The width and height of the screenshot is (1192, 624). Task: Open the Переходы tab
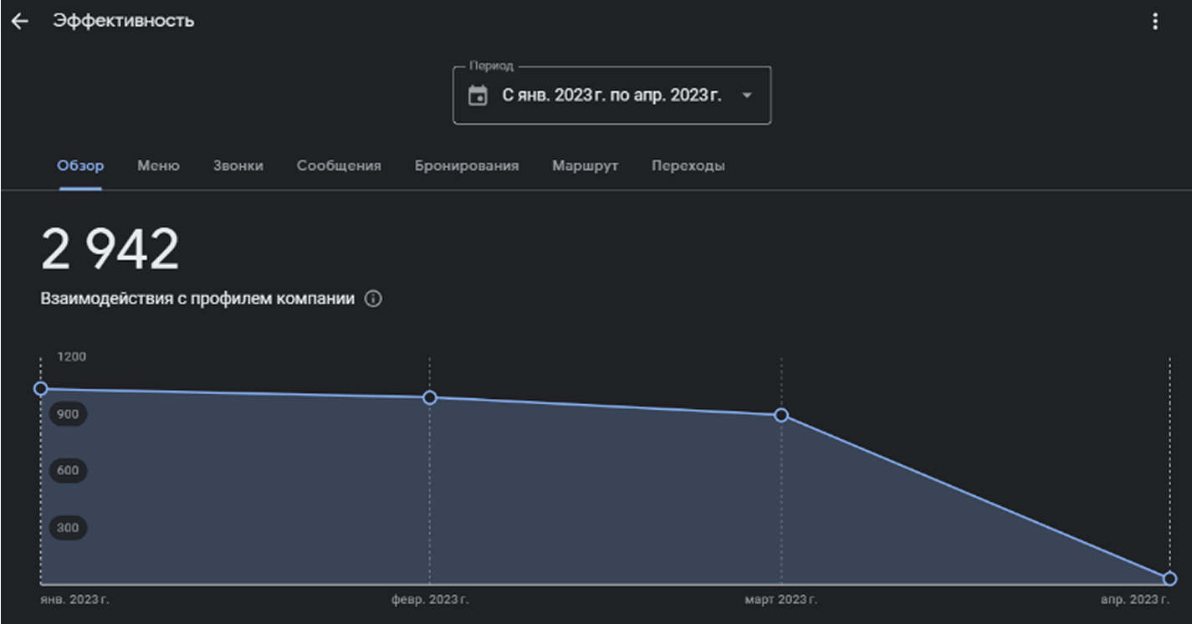click(688, 166)
